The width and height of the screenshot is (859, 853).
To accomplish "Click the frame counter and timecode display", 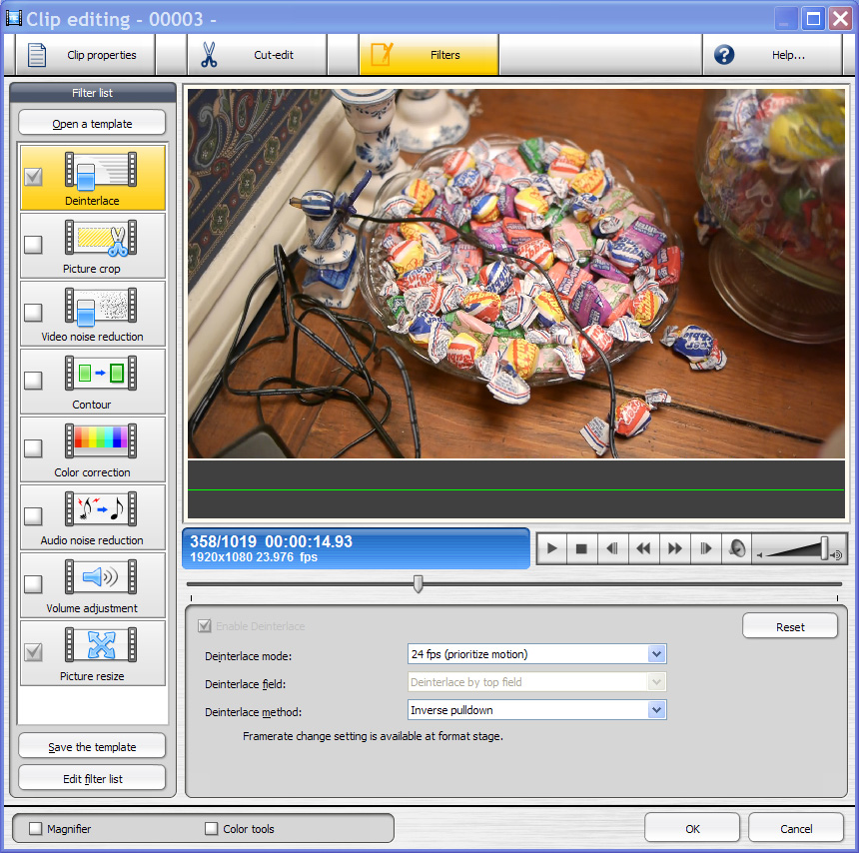I will click(x=357, y=548).
